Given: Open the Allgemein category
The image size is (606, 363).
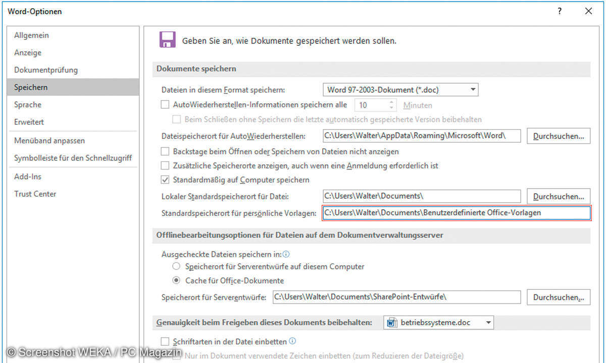Looking at the screenshot, I should point(73,35).
